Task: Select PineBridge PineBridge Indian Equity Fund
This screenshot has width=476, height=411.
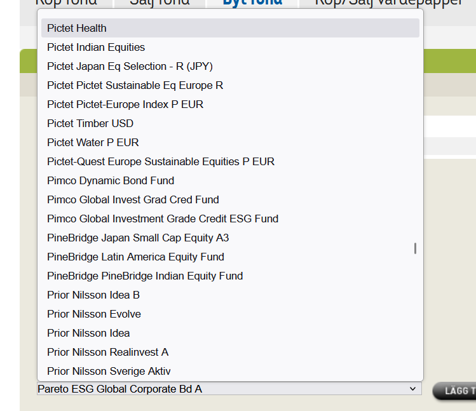Action: click(145, 276)
